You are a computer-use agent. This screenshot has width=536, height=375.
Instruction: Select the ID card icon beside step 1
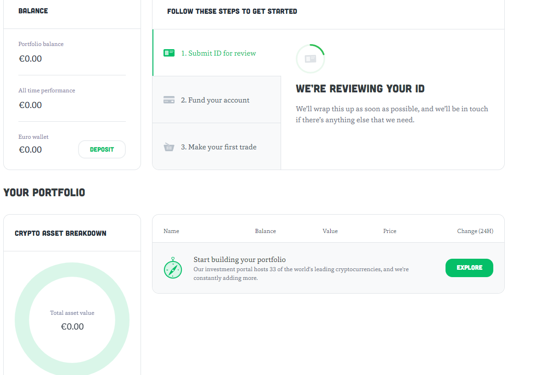coord(169,53)
